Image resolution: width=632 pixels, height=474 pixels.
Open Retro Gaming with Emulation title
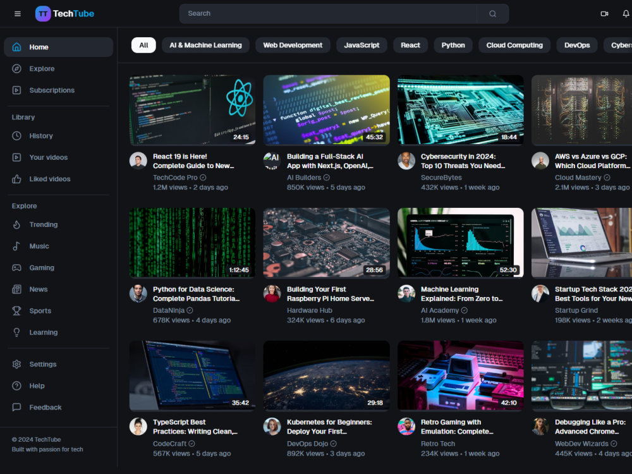click(457, 427)
